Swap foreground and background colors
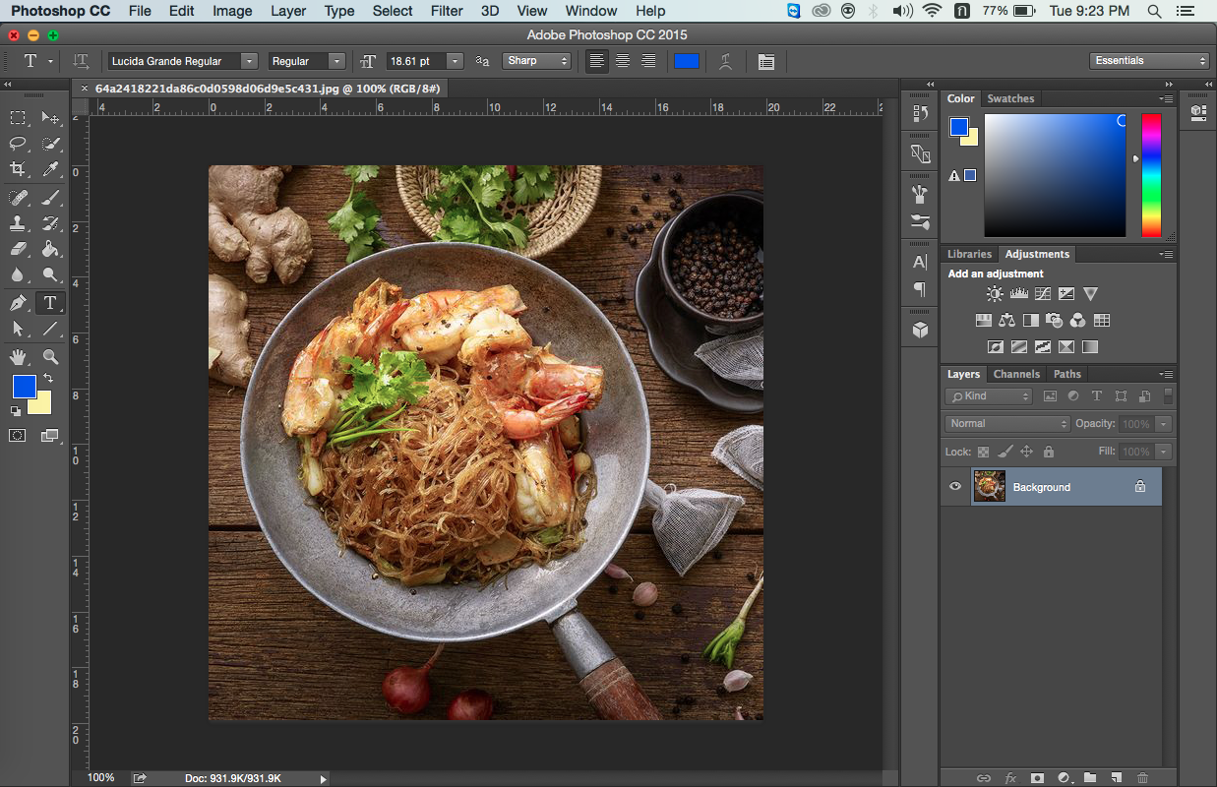This screenshot has height=787, width=1217. click(47, 378)
